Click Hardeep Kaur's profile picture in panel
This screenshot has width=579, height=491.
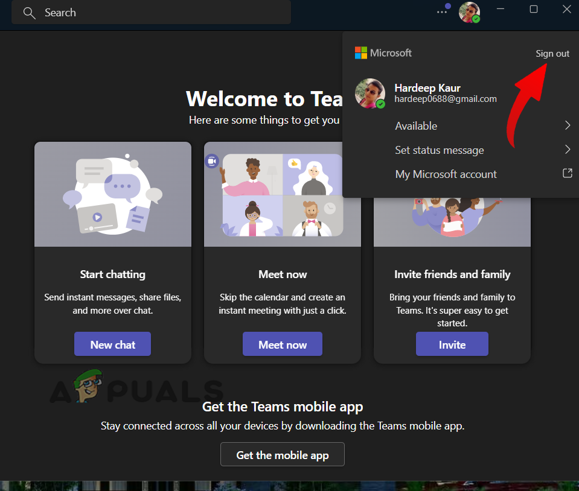point(370,93)
